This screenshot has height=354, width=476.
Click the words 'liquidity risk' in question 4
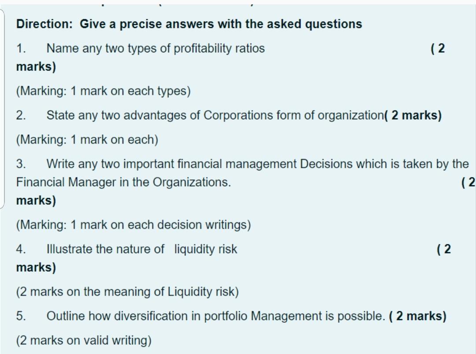click(x=206, y=249)
